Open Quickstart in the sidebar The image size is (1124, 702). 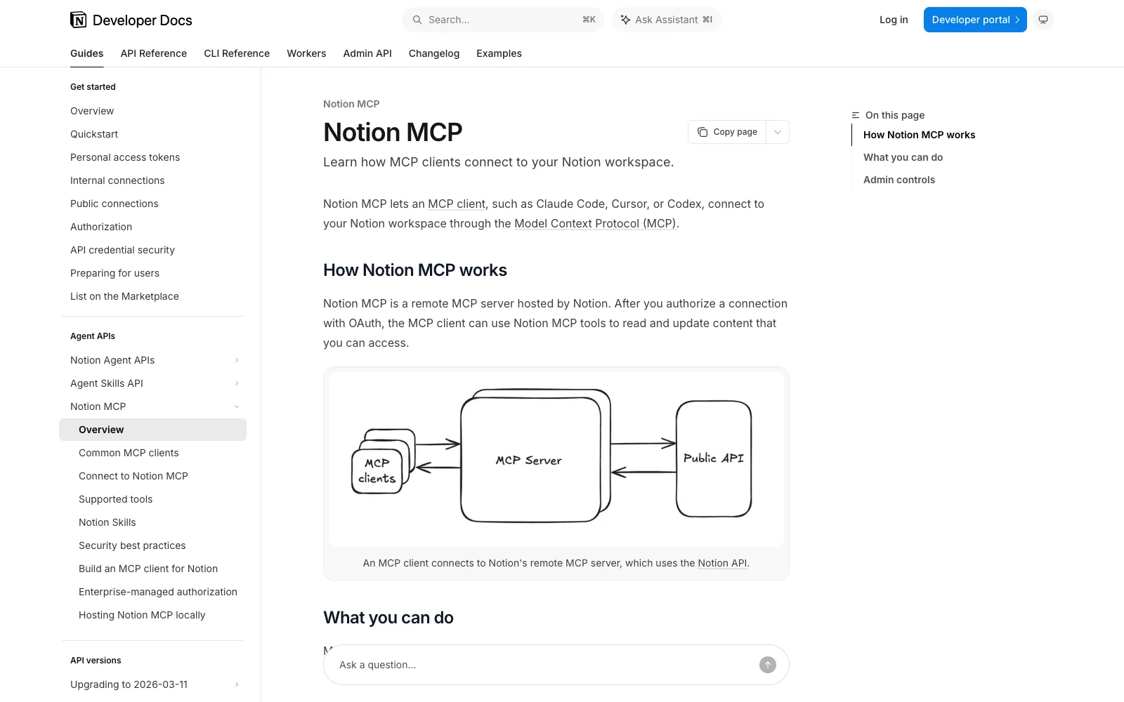(x=94, y=134)
